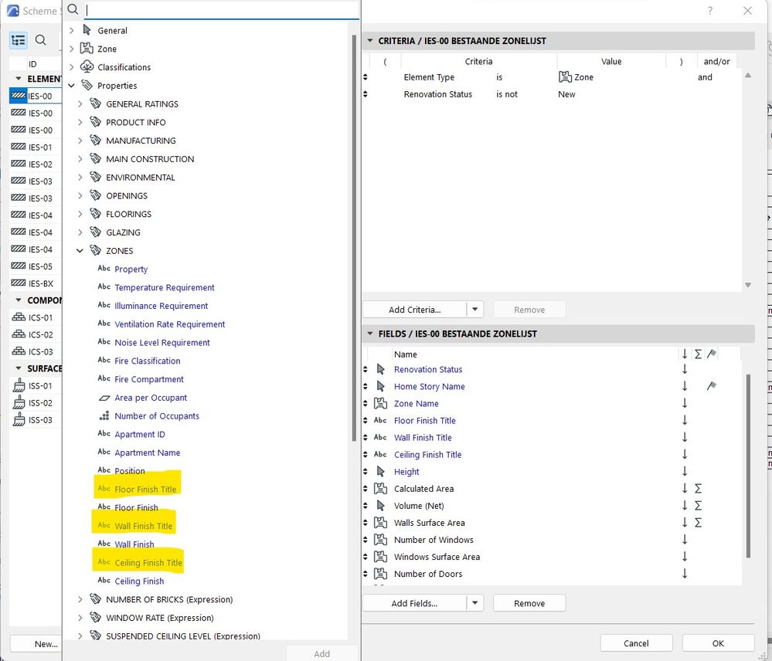Click the Fields list vertical scrollbar
The width and height of the screenshot is (772, 661).
click(x=748, y=466)
